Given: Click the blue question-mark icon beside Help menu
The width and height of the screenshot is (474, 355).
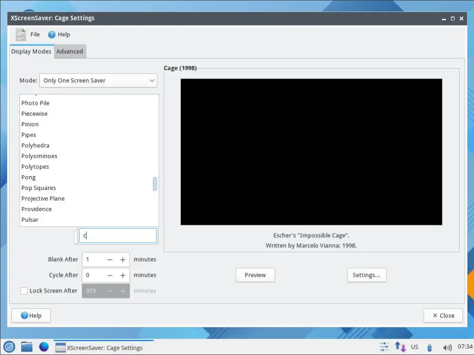Looking at the screenshot, I should tap(52, 35).
